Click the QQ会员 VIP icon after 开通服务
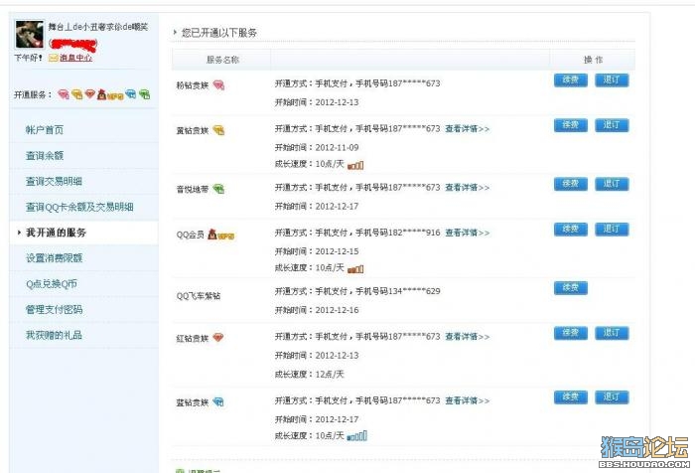The width and height of the screenshot is (695, 473). pos(110,94)
